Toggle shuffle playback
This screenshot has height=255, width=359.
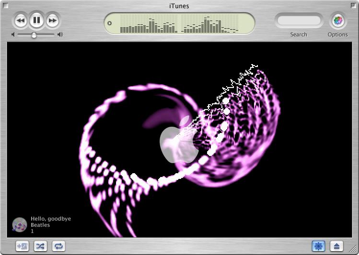40,246
